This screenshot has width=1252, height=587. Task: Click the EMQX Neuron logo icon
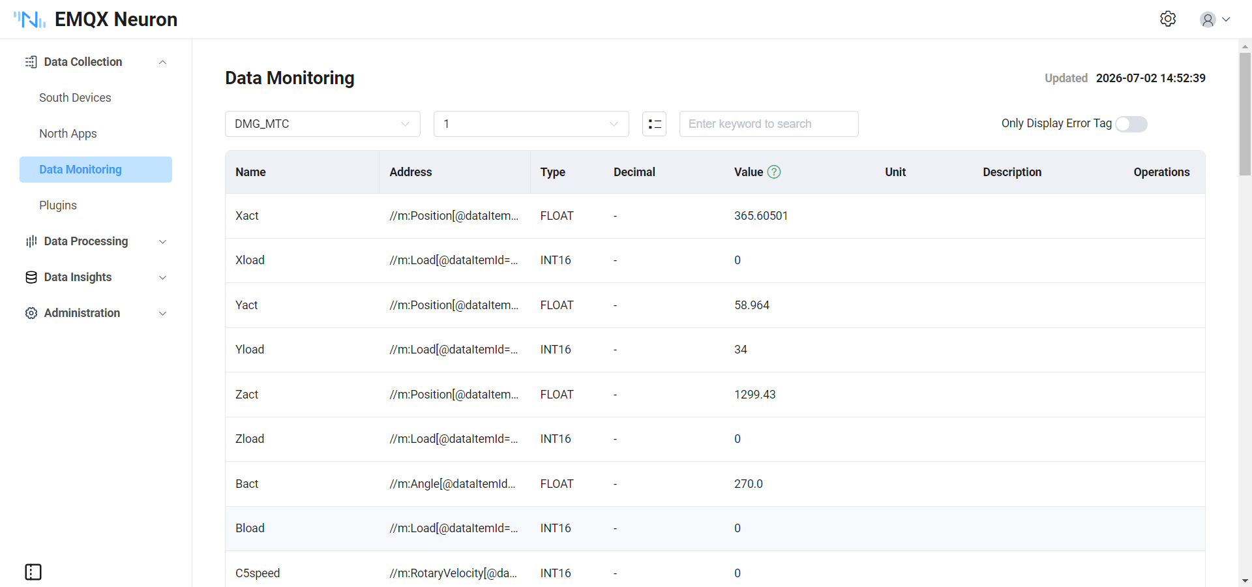30,20
